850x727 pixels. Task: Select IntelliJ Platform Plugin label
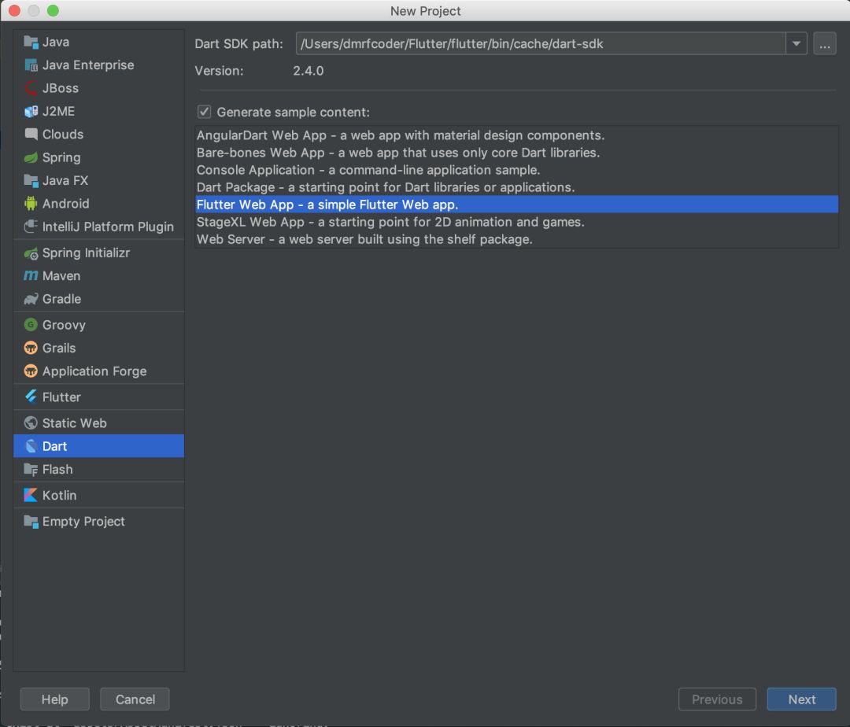click(x=108, y=227)
